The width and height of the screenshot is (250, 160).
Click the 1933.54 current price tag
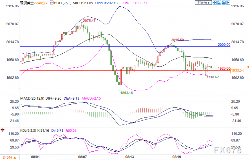pyautogui.click(x=238, y=70)
